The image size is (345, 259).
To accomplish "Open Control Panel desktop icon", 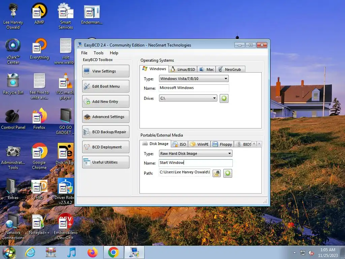I will 13,118.
